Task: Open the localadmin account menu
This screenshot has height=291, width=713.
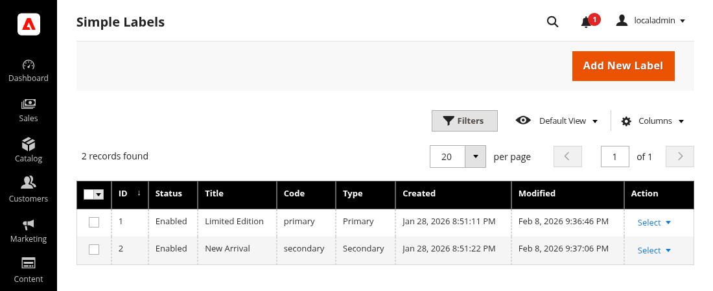Action: point(651,21)
